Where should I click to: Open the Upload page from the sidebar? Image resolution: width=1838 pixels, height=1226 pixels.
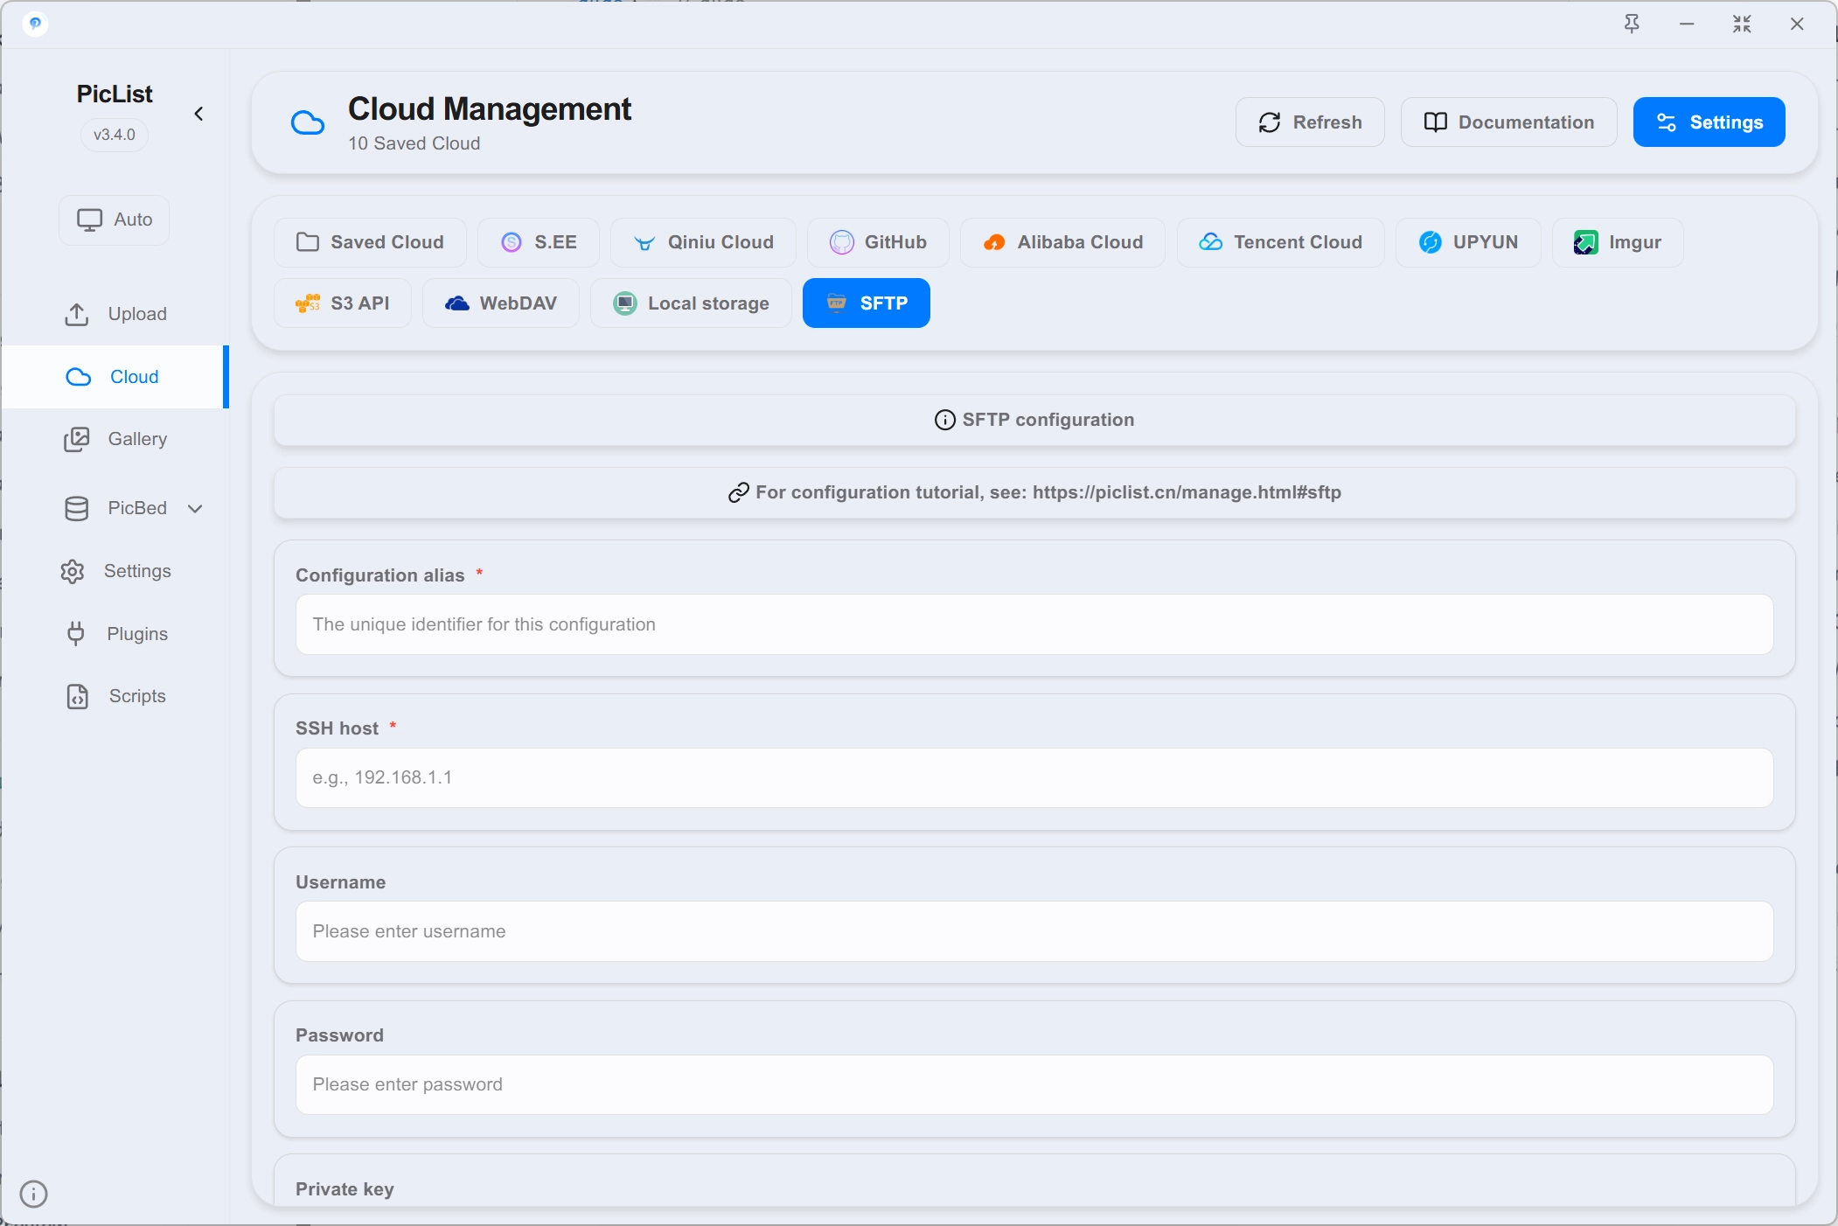(x=115, y=314)
